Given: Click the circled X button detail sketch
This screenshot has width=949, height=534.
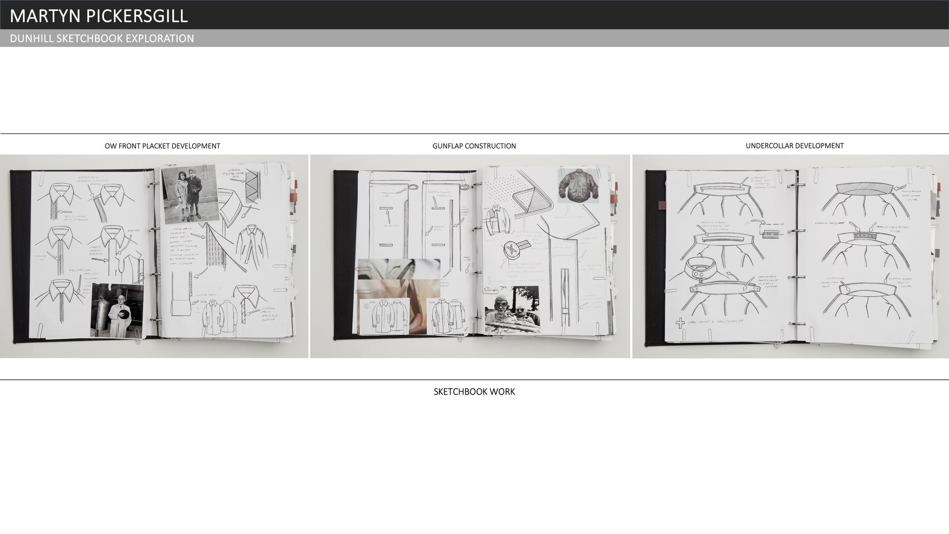Looking at the screenshot, I should [x=513, y=250].
